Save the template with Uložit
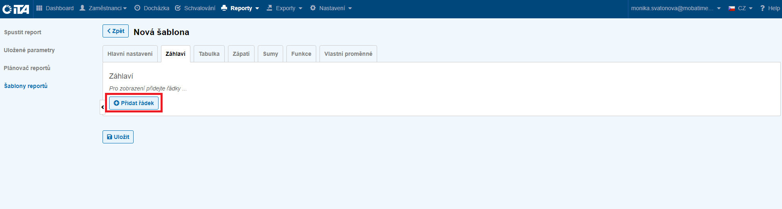Image resolution: width=782 pixels, height=209 pixels. click(118, 137)
